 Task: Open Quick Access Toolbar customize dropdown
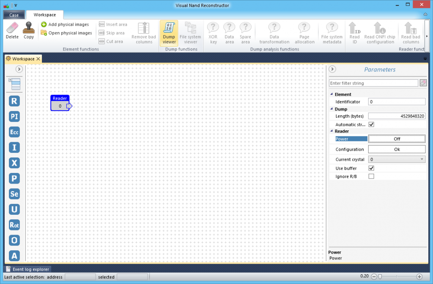pos(16,5)
